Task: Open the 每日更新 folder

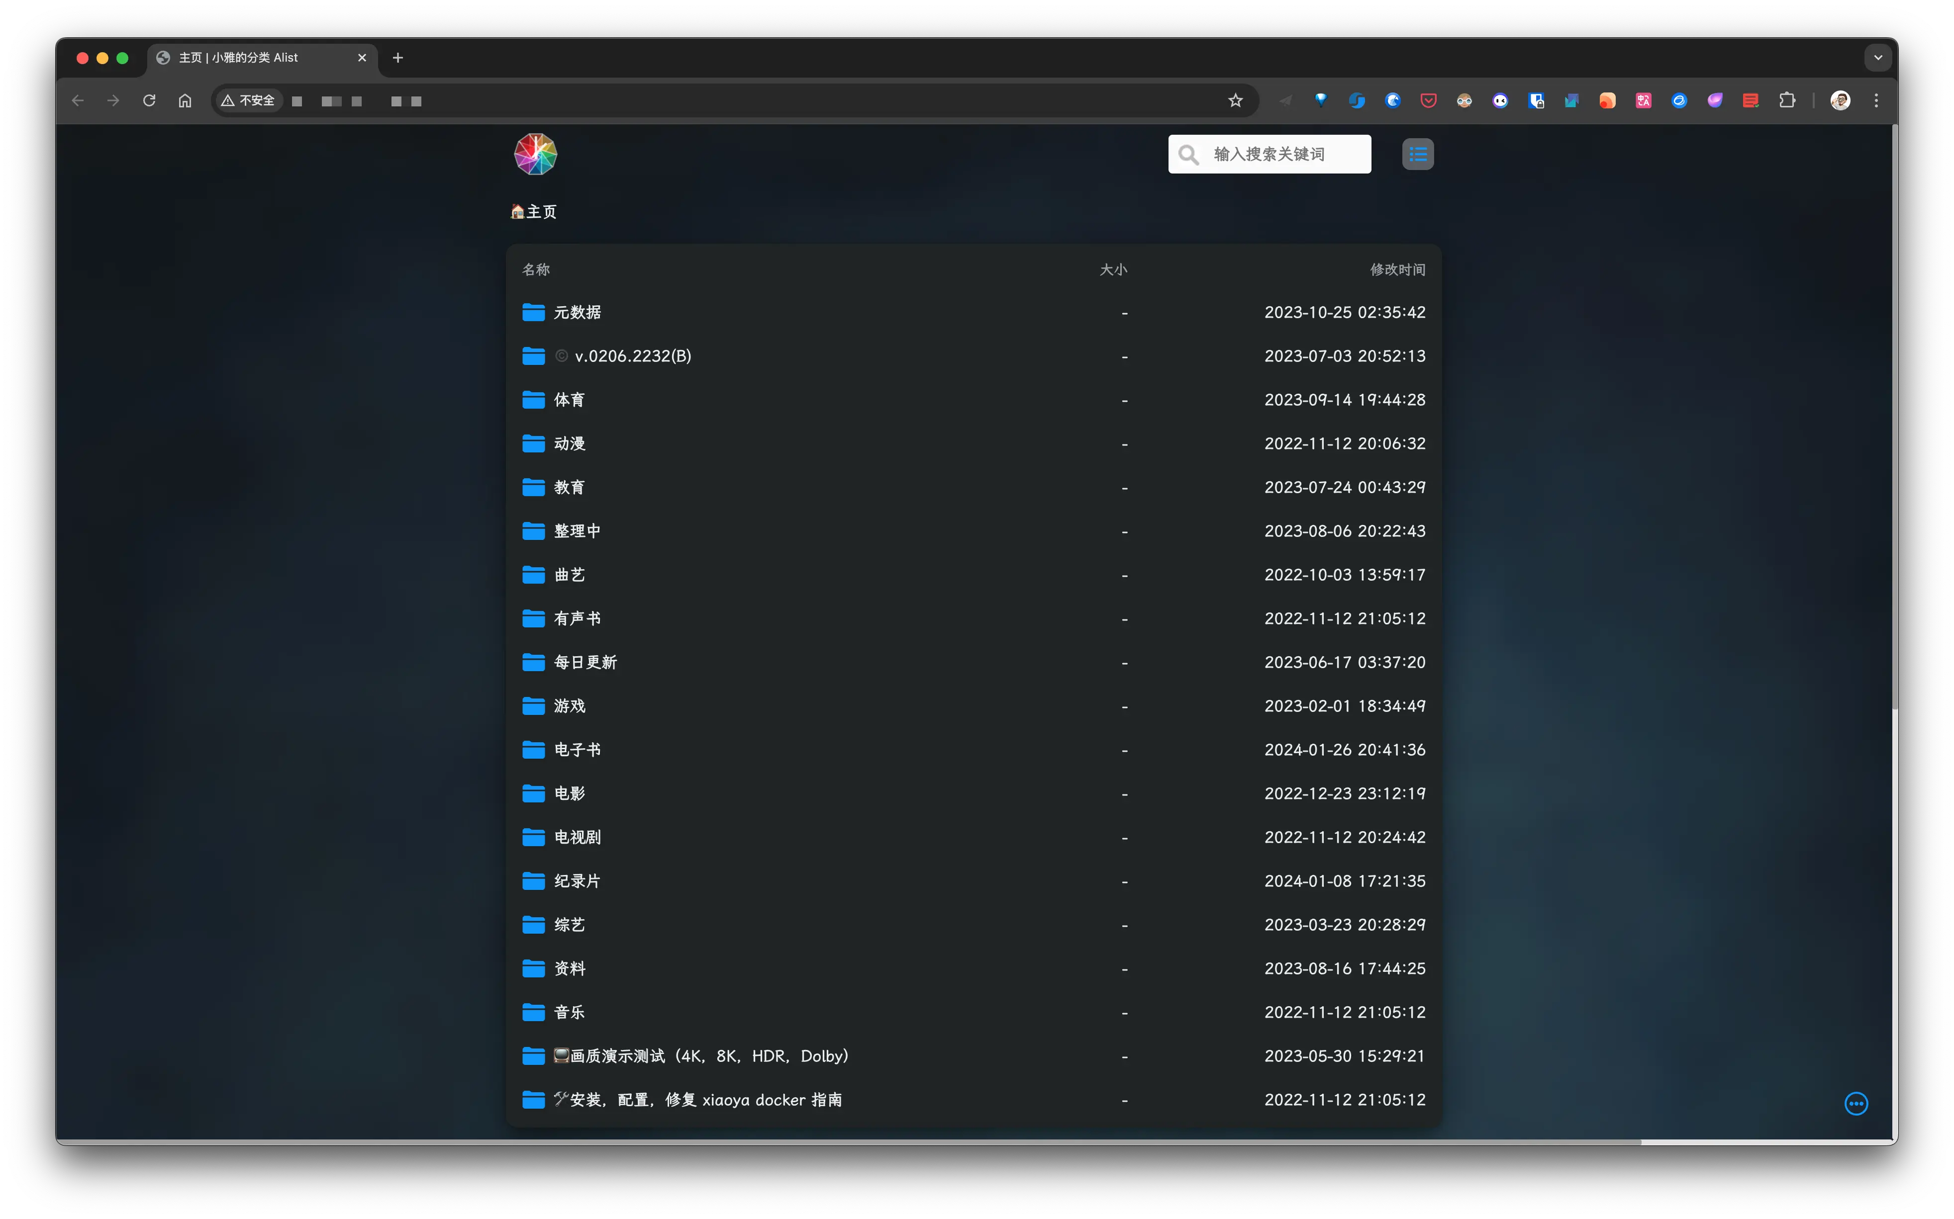Action: point(585,662)
